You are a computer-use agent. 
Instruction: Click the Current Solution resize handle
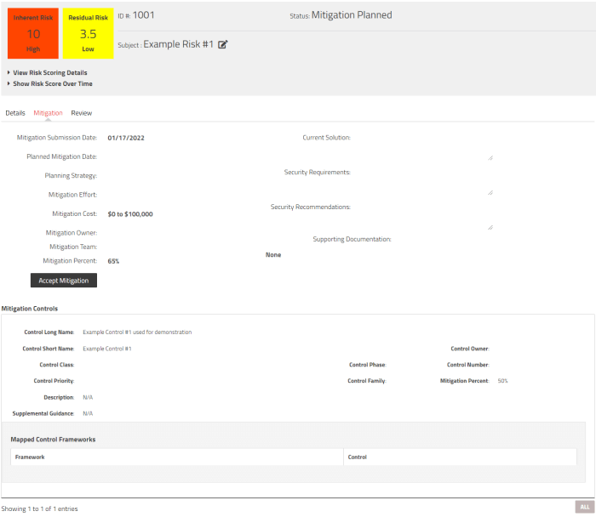tap(490, 157)
